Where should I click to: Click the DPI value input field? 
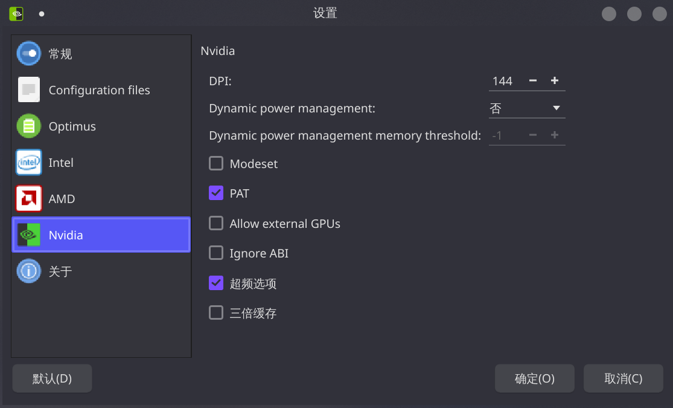(x=506, y=81)
